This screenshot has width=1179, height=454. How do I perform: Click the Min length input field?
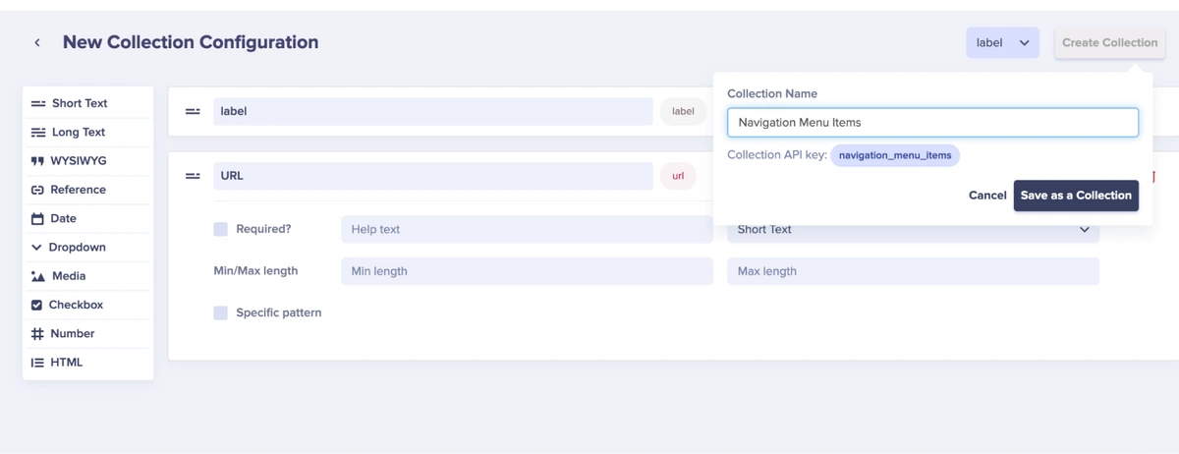point(527,271)
